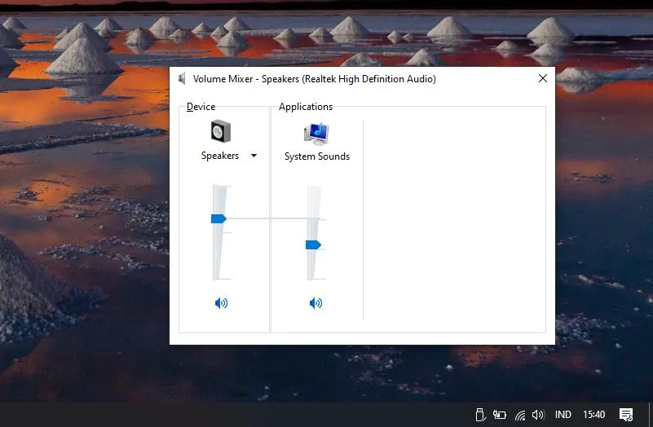653x427 pixels.
Task: Expand the Speakers device dropdown arrow
Action: [x=254, y=156]
